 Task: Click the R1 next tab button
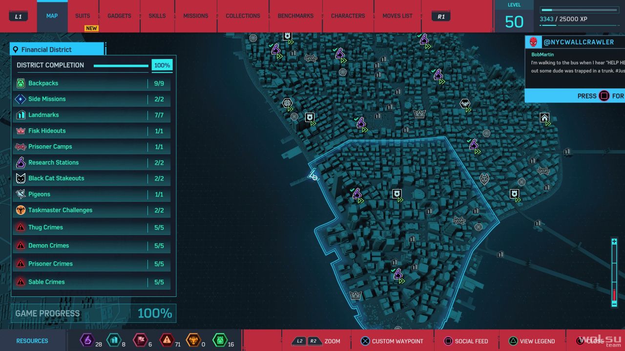click(x=441, y=16)
